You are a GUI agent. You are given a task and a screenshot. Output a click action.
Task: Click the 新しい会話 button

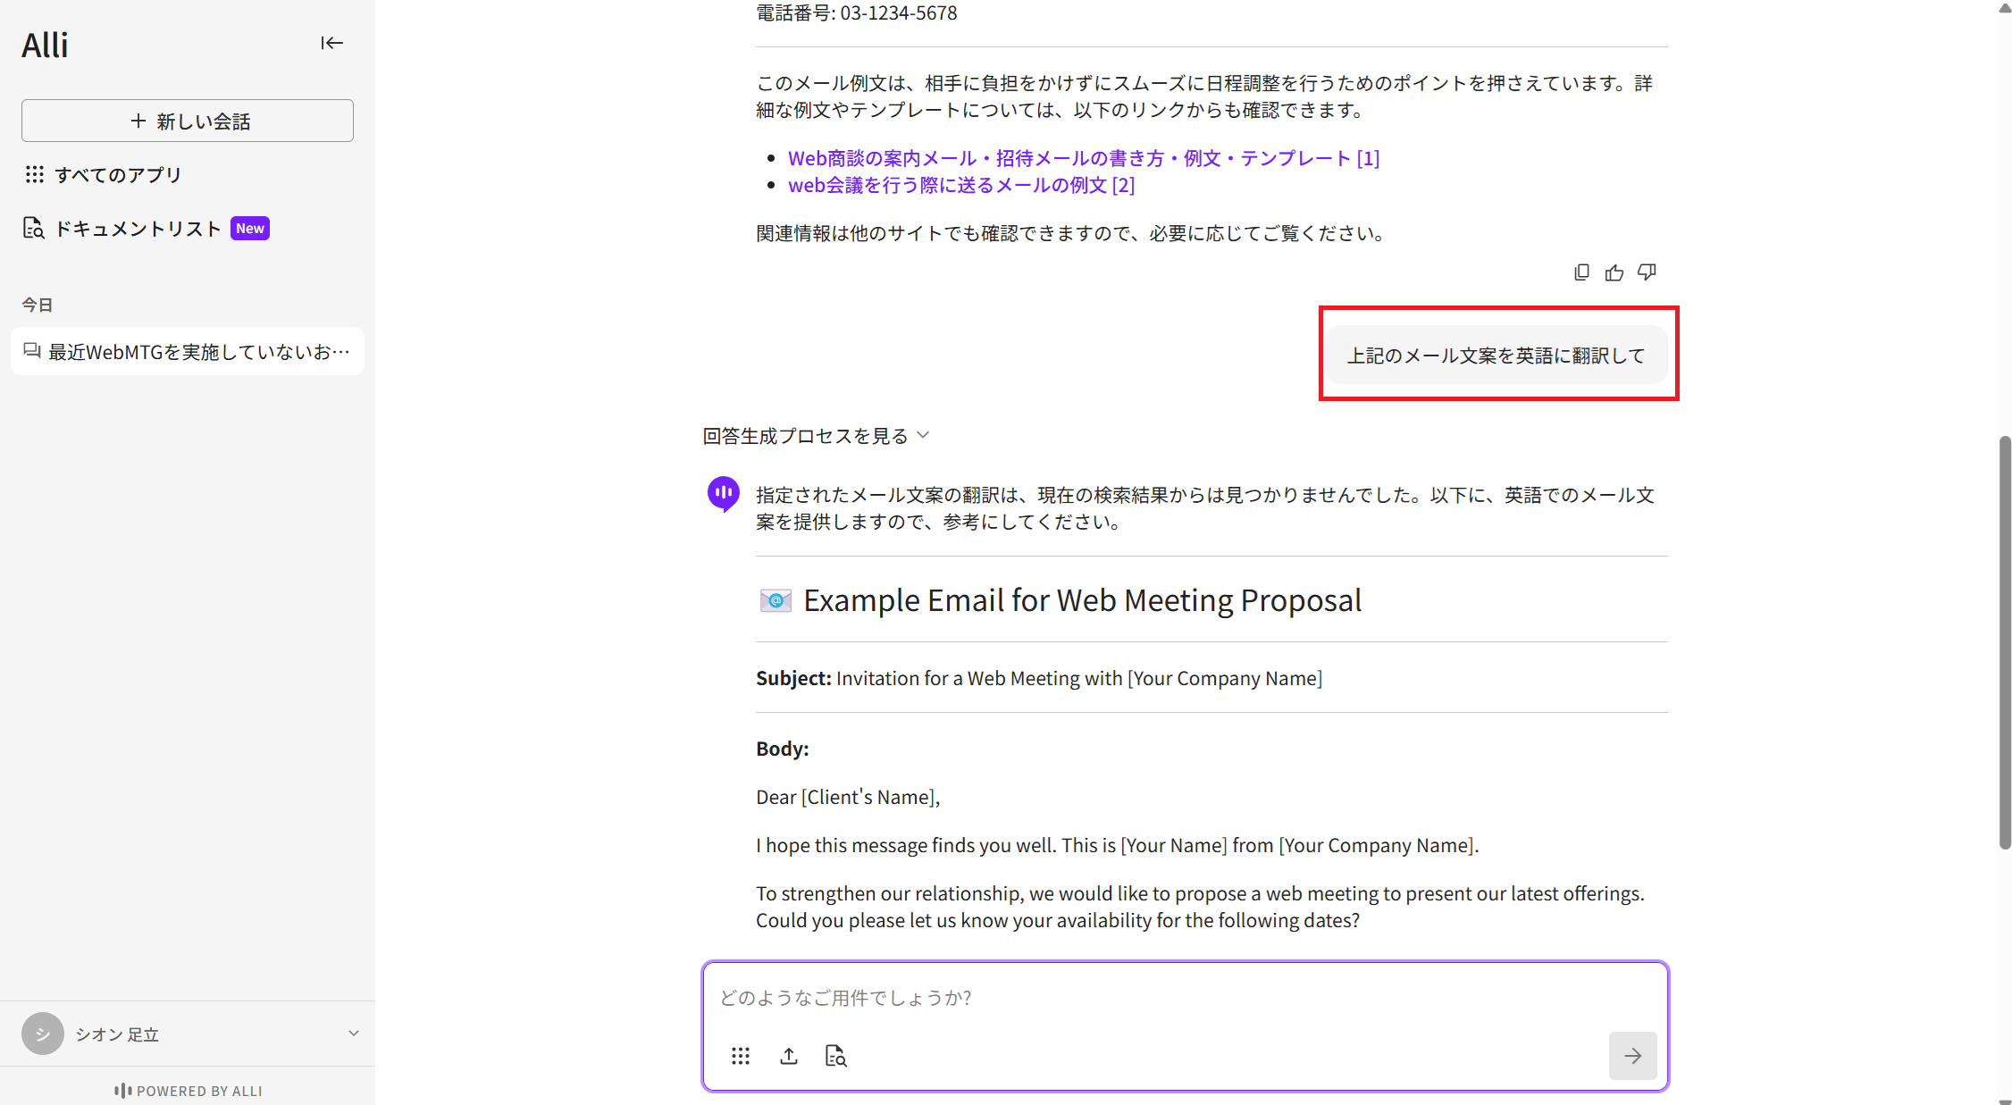click(188, 121)
